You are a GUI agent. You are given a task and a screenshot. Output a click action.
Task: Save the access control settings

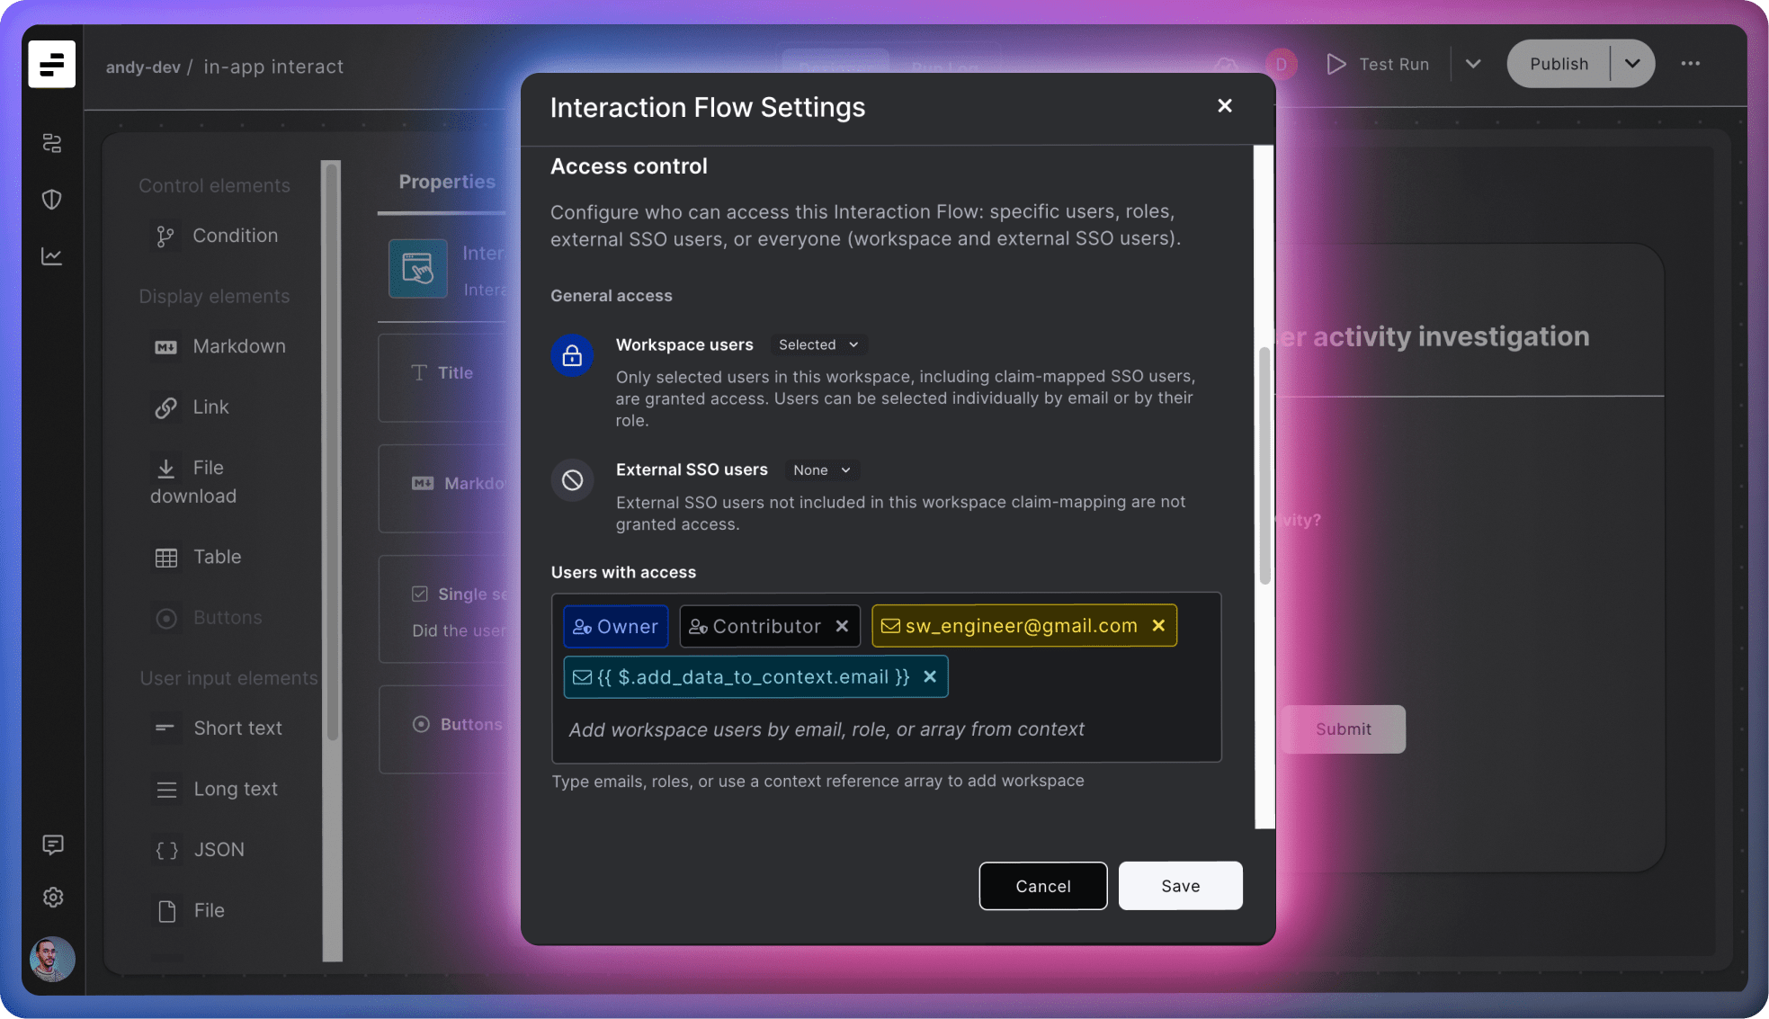[1180, 886]
